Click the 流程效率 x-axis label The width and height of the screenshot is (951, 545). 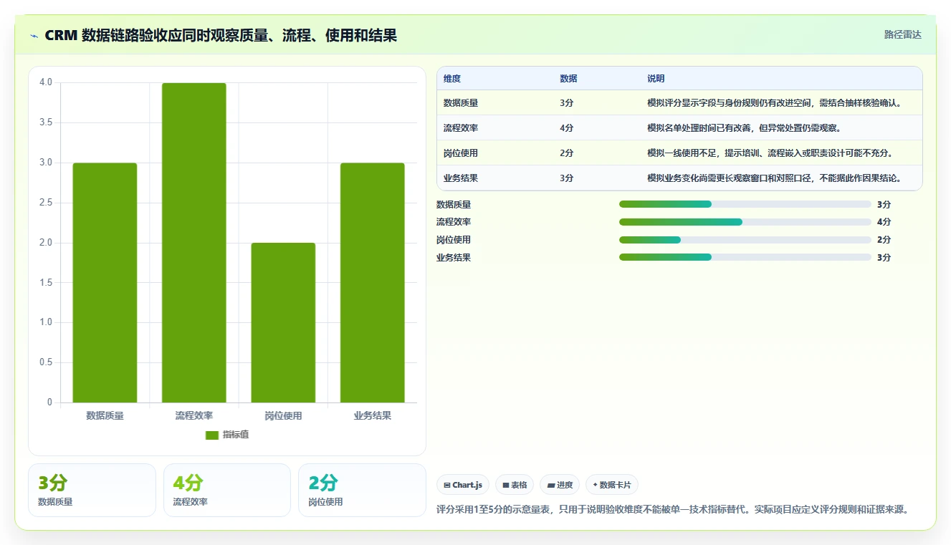click(x=194, y=415)
